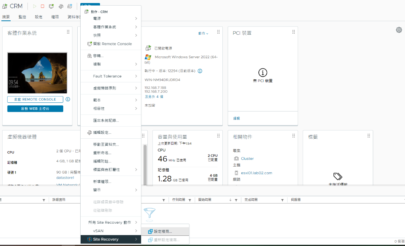Screen dimensions: 405x246
Task: Click the drag handle of PCI 裝置 card
Action: pos(294,32)
